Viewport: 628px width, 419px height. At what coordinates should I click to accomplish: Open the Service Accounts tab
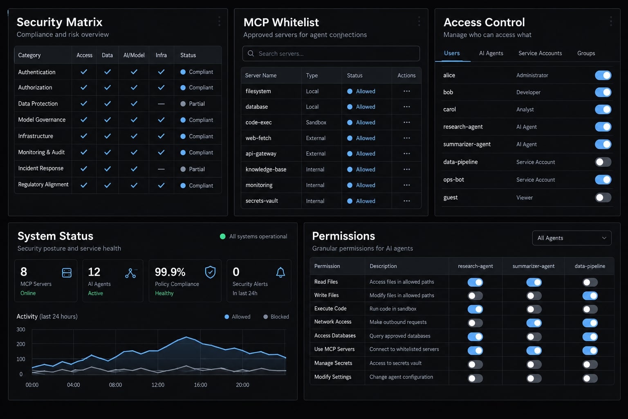click(540, 53)
